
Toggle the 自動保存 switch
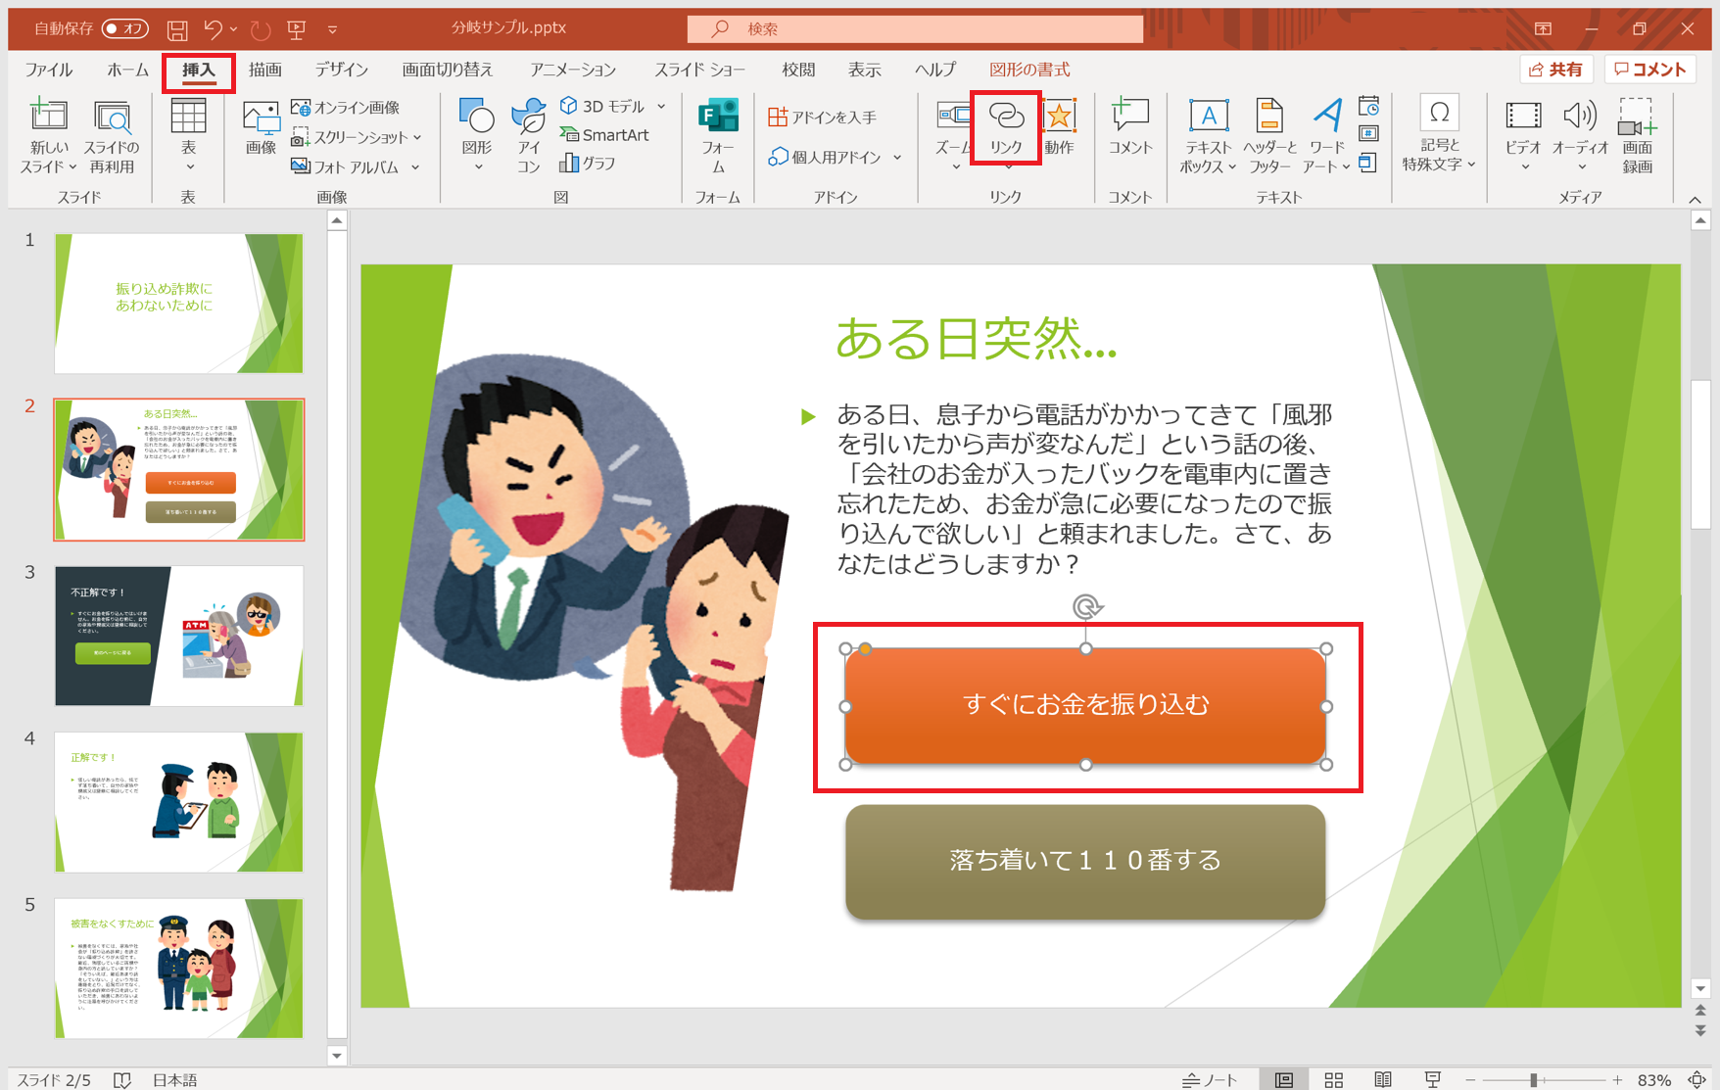click(124, 28)
